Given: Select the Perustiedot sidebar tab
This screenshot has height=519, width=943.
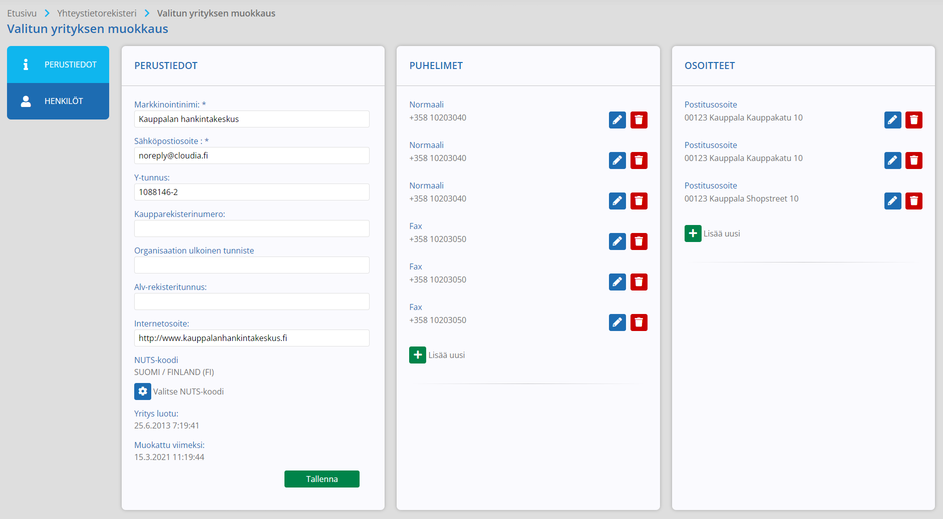Looking at the screenshot, I should point(58,64).
